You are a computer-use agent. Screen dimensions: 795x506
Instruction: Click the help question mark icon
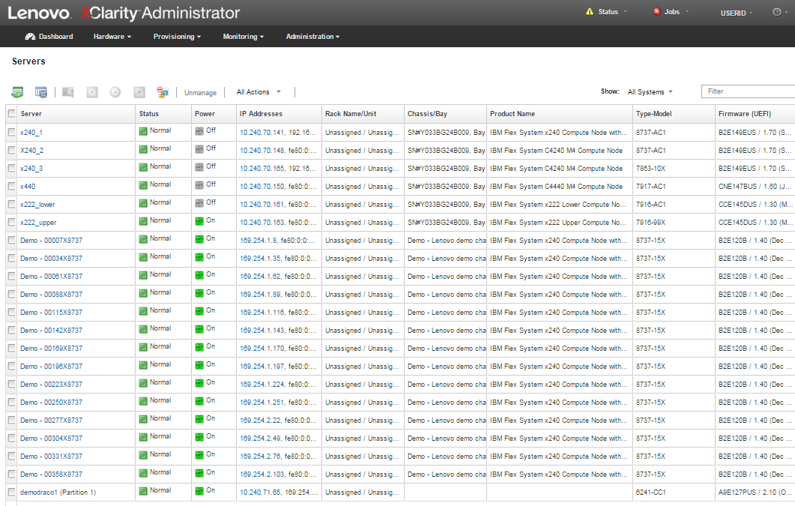(776, 12)
